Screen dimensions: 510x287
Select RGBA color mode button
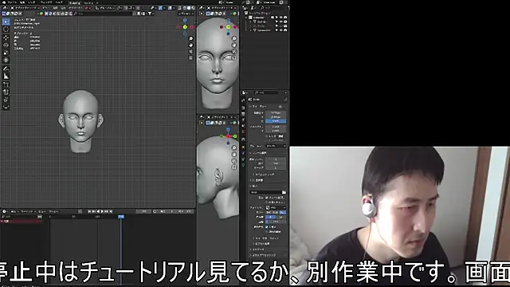283,213
